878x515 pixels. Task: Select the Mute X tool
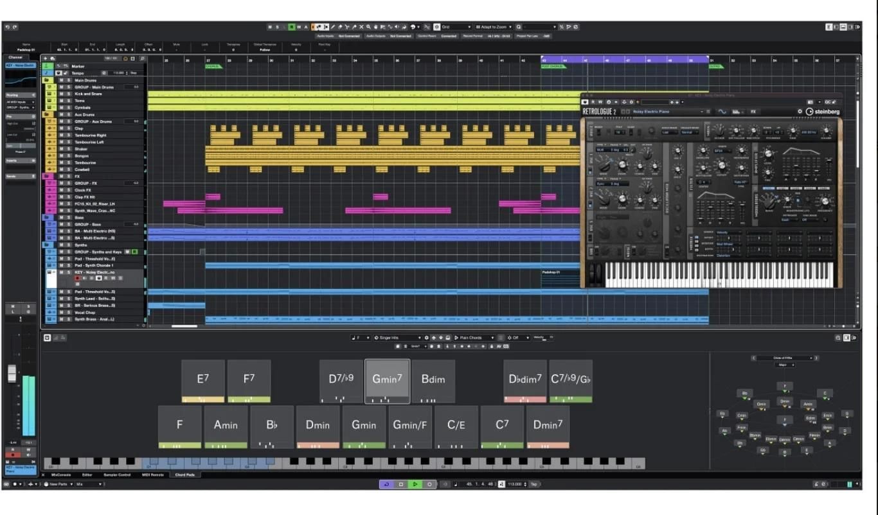tap(361, 27)
